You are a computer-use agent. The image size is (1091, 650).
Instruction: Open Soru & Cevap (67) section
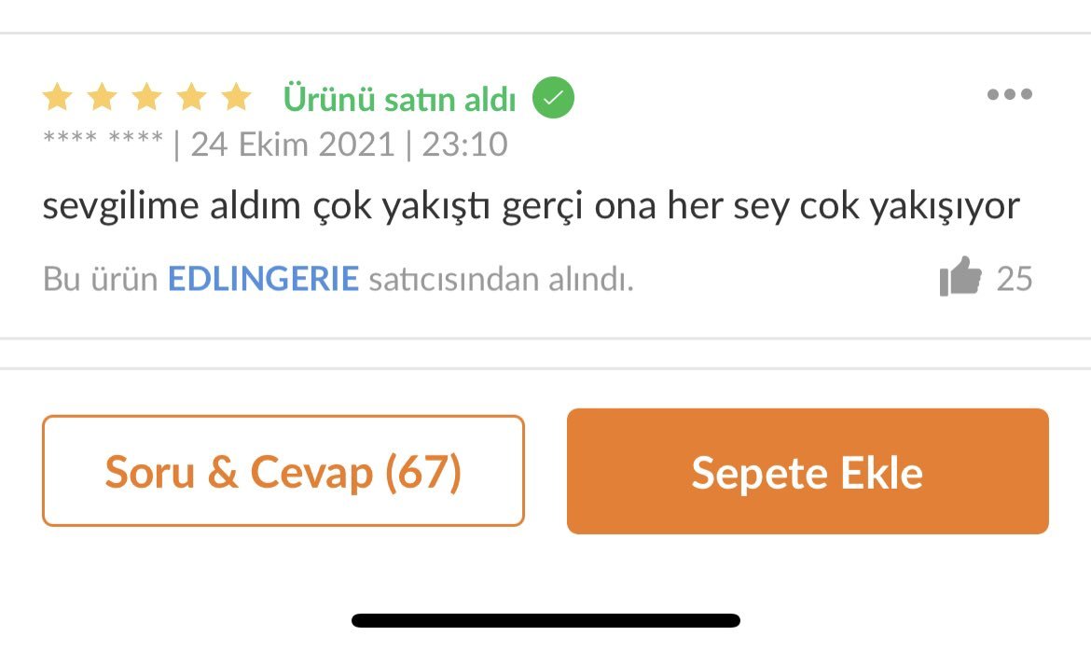click(283, 471)
